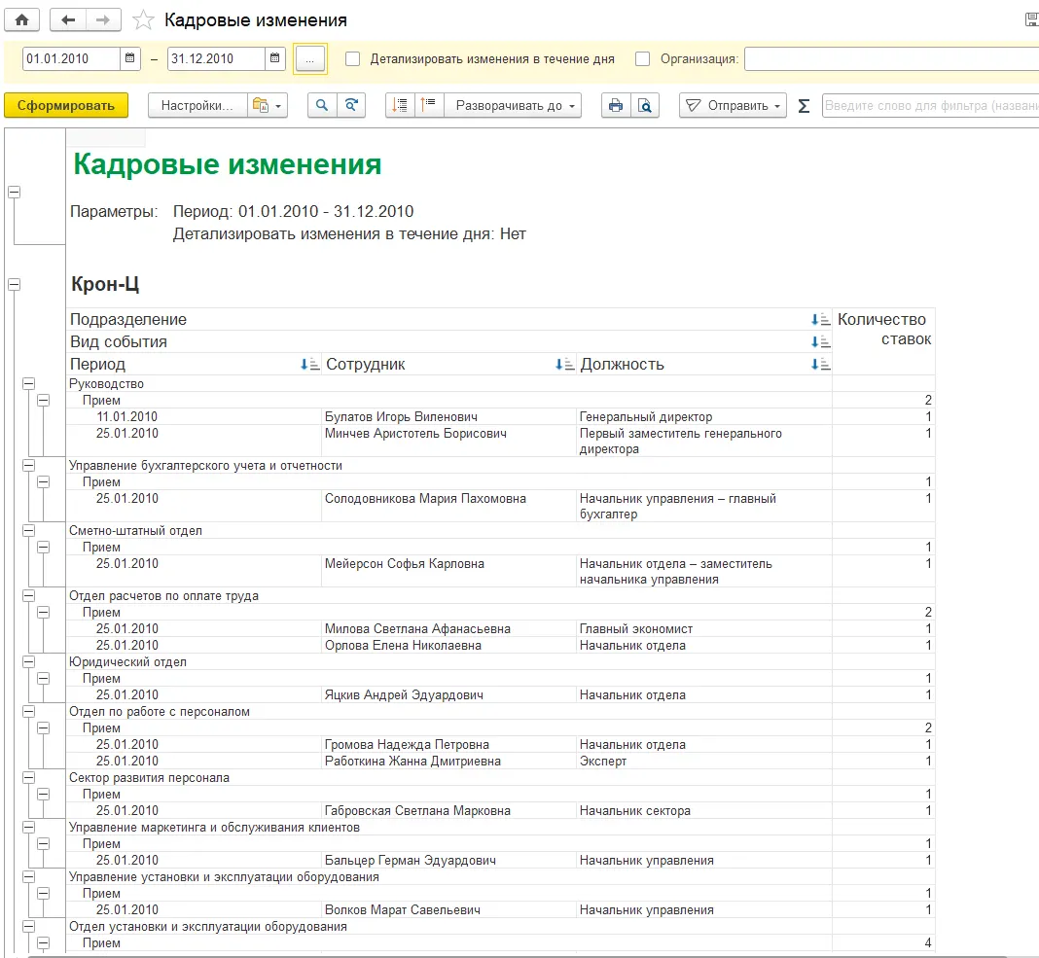Collapse 'Отдел расчетов по оплате труда' group

point(28,595)
